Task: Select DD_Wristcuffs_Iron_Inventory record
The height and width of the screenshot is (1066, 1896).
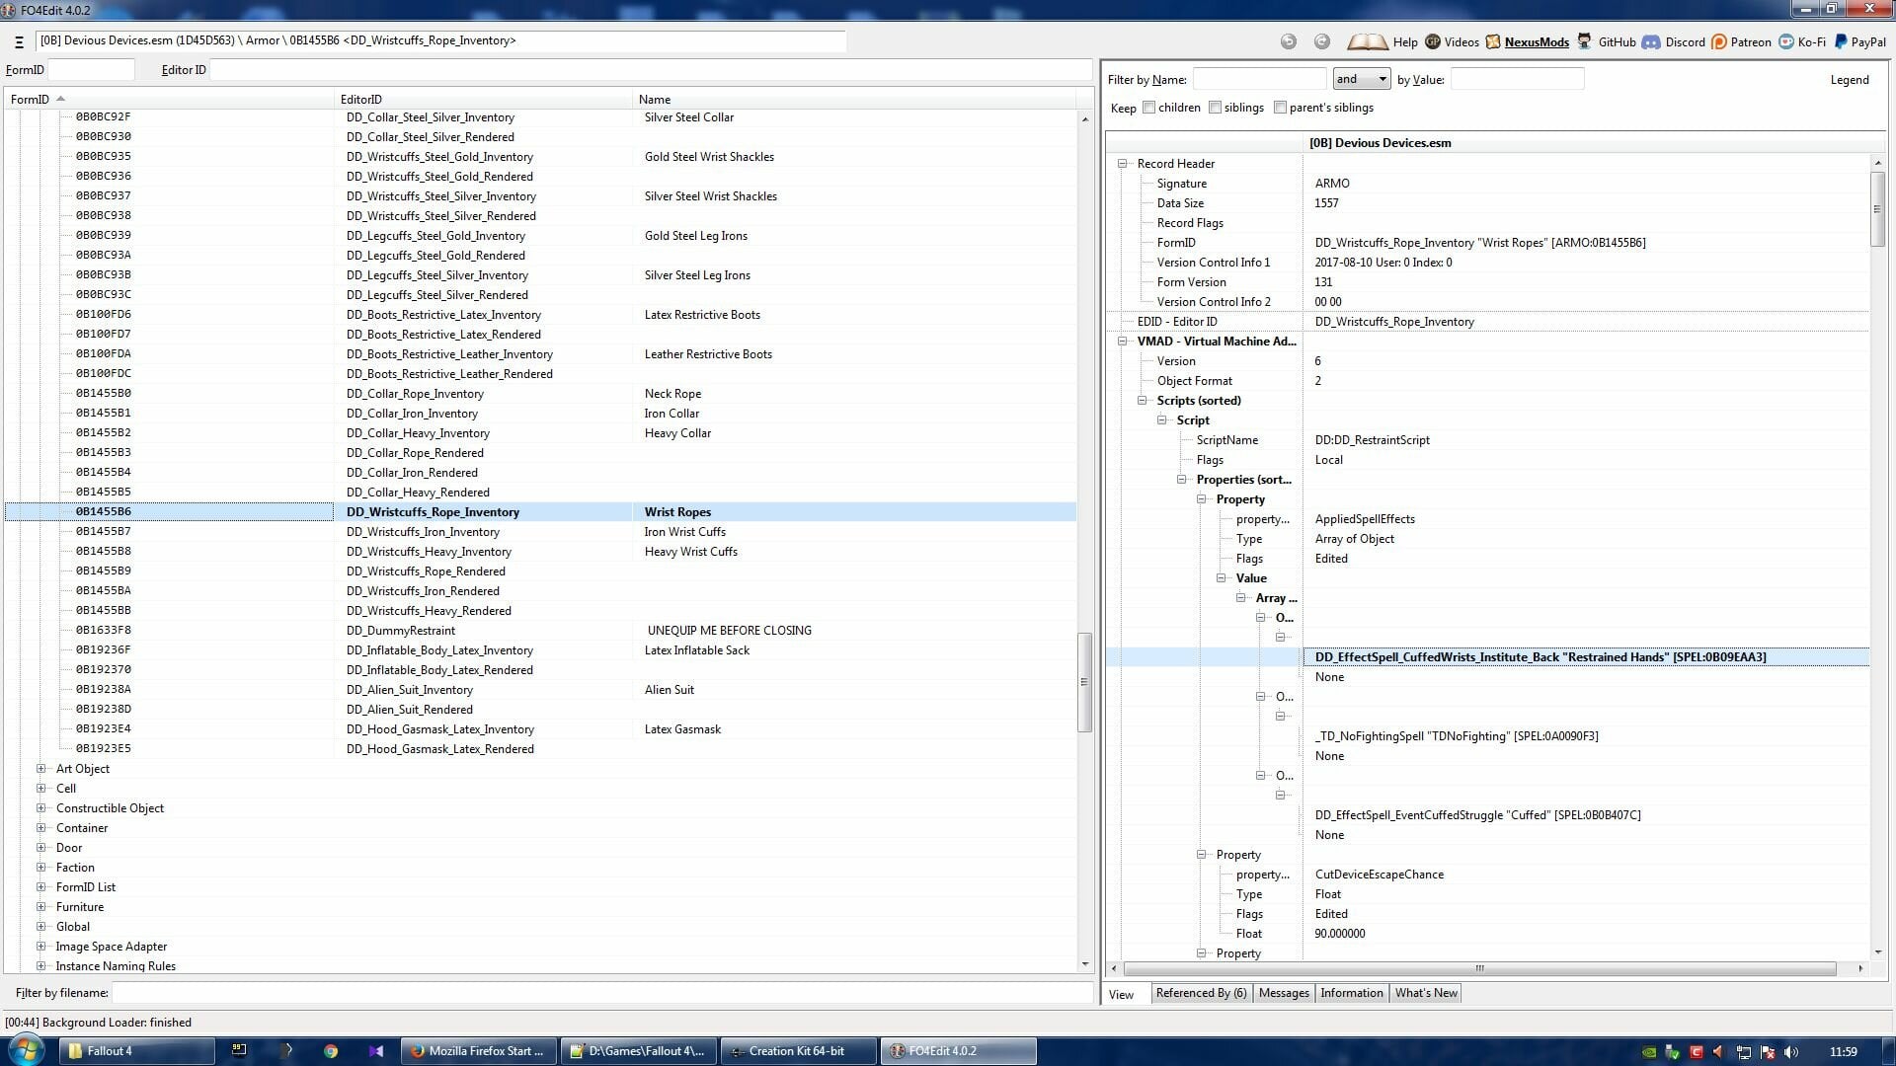Action: (x=423, y=532)
